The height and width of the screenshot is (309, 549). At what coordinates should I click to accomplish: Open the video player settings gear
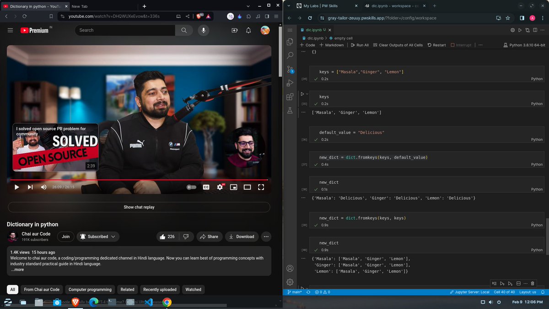(x=220, y=187)
